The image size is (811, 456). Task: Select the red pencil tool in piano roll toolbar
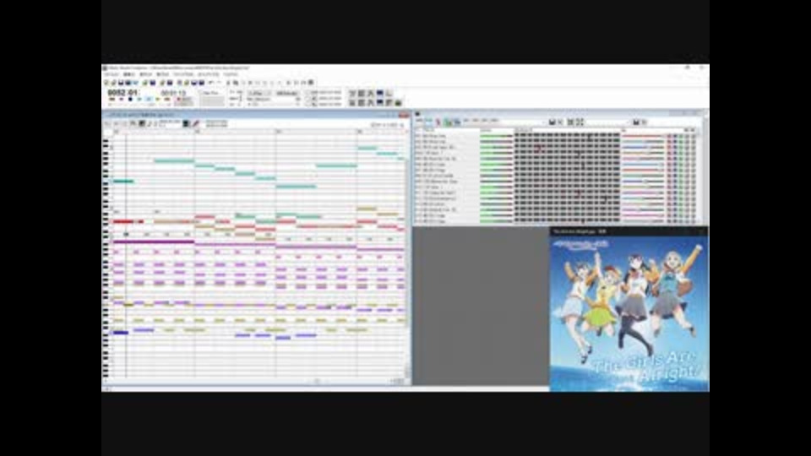pyautogui.click(x=195, y=123)
